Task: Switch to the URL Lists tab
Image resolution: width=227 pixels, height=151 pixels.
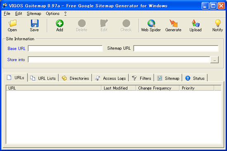Action: [x=43, y=78]
